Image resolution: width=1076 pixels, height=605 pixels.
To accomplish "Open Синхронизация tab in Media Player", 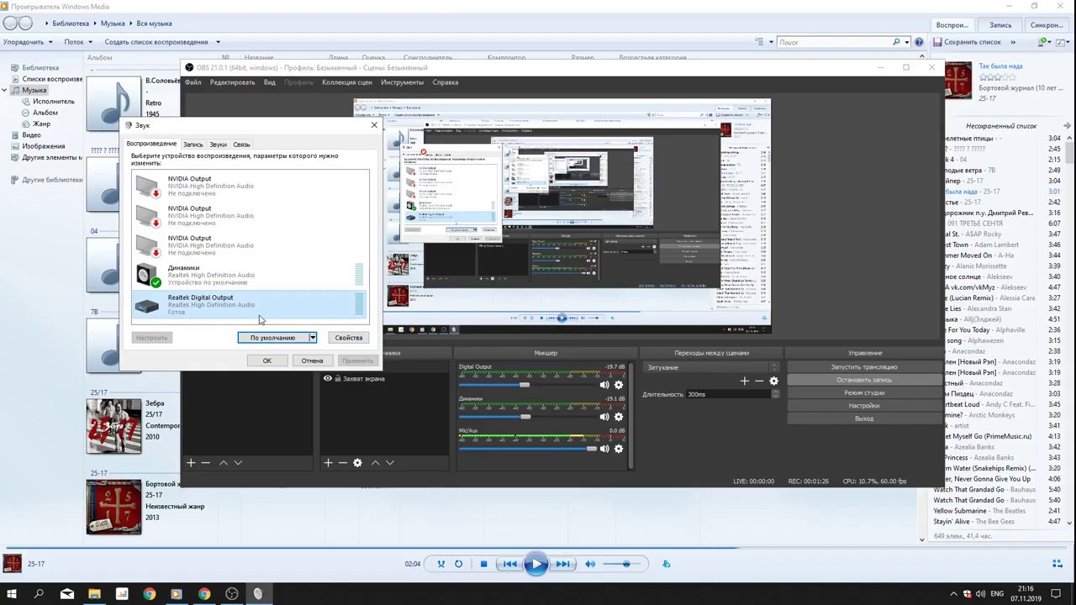I will [x=1047, y=25].
